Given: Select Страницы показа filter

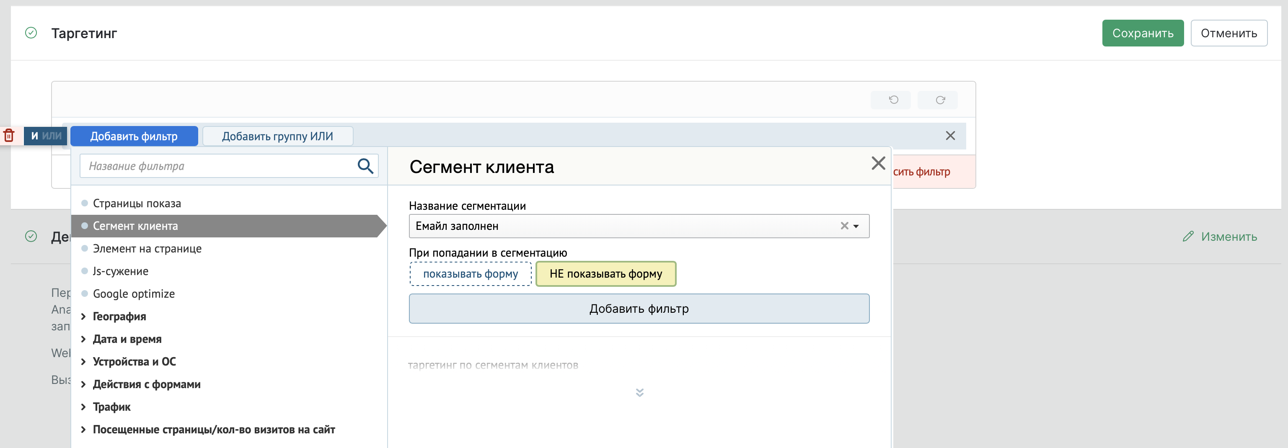Looking at the screenshot, I should [x=137, y=203].
